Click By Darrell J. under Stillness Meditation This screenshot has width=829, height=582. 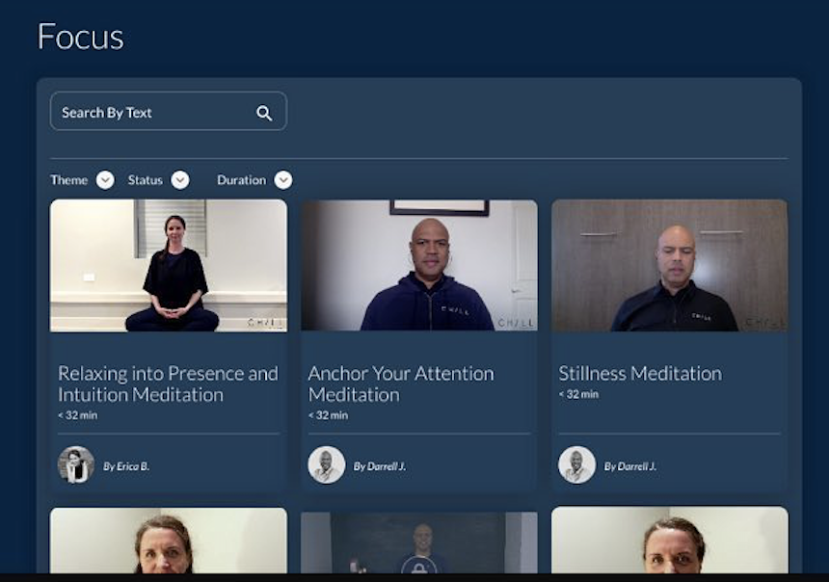[630, 466]
